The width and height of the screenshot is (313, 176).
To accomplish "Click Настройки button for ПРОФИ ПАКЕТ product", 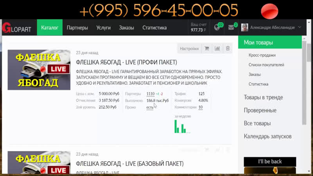I will point(189,48).
